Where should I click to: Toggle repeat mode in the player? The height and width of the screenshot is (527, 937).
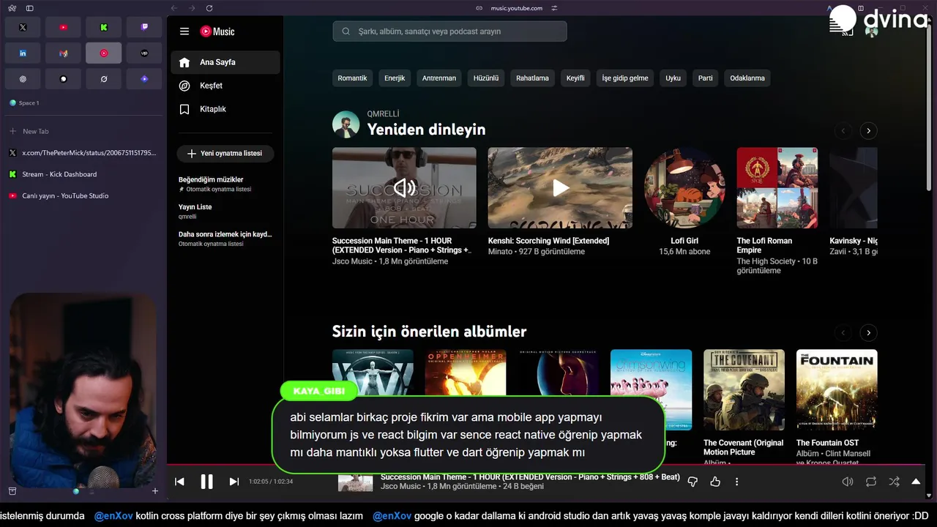[871, 482]
